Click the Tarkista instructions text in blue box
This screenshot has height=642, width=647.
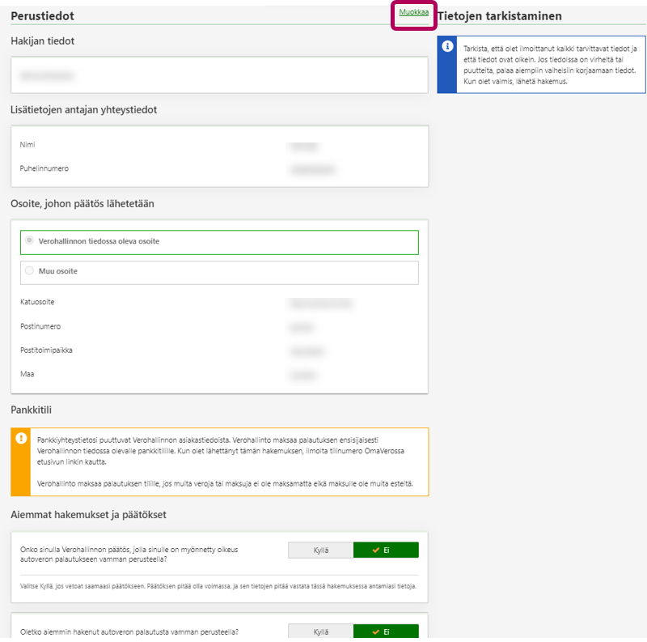click(550, 65)
